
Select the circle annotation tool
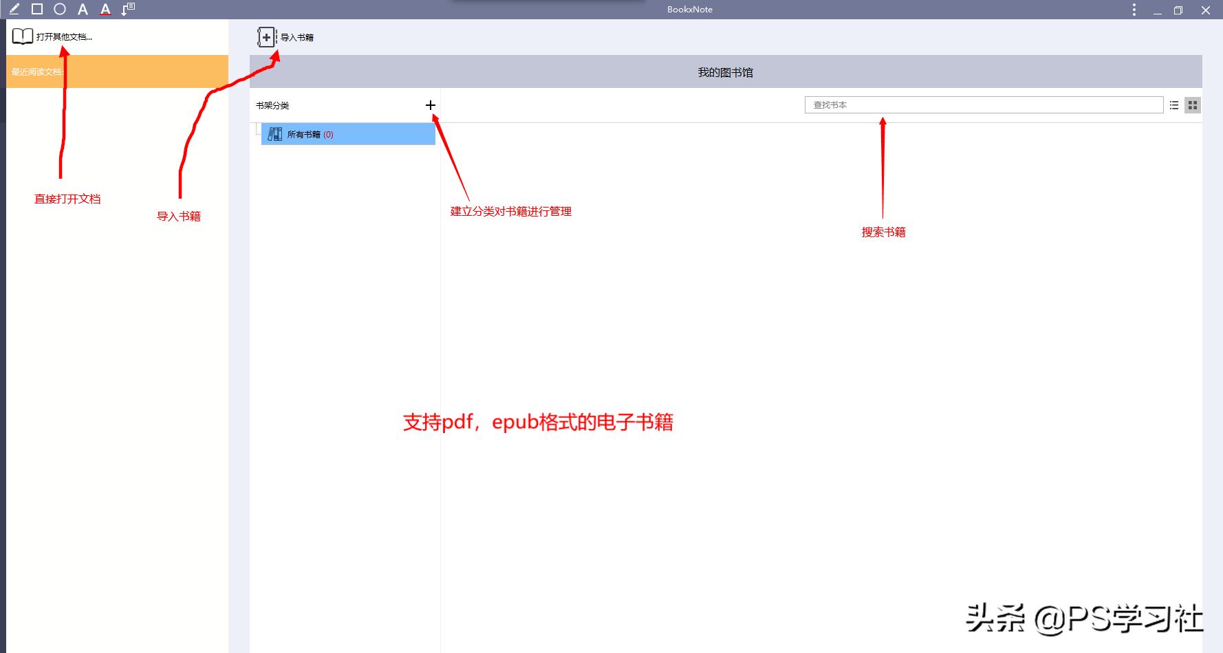click(x=59, y=9)
